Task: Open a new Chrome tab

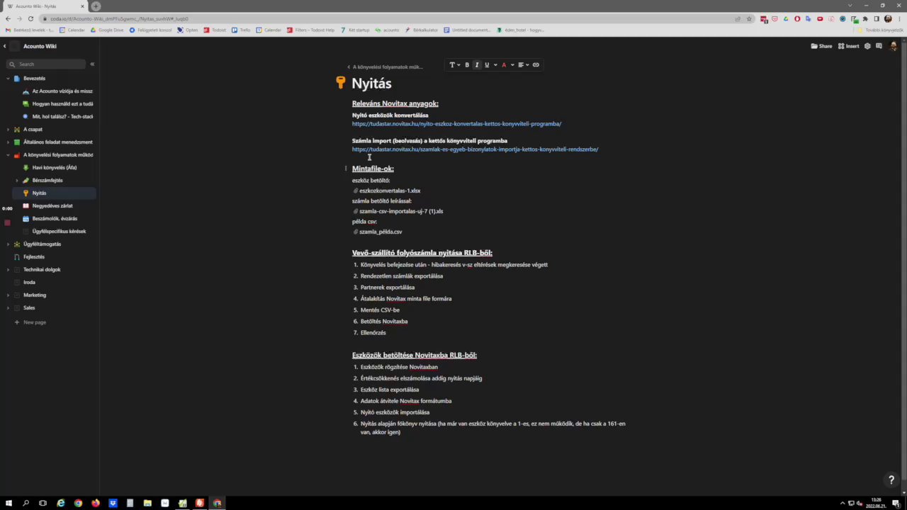Action: [96, 6]
